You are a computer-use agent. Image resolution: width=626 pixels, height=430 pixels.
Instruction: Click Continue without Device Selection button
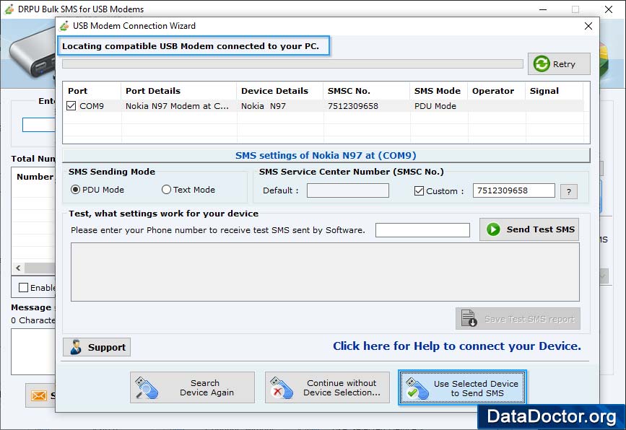[x=327, y=387]
